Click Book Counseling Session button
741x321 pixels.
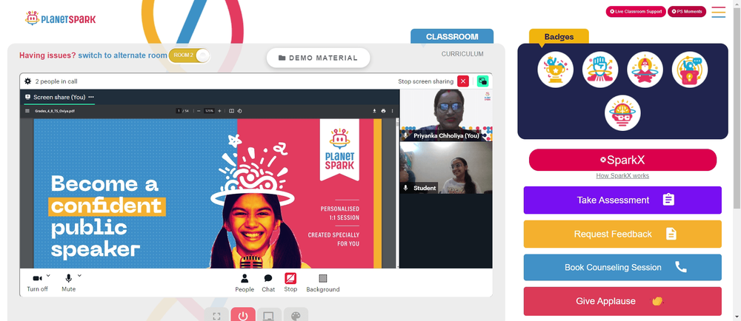tap(622, 267)
